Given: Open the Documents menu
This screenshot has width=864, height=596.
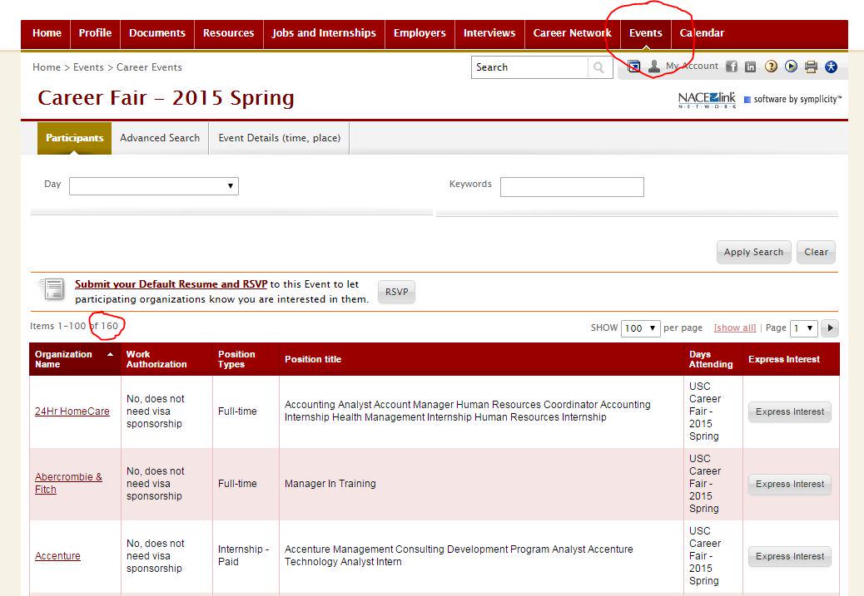Looking at the screenshot, I should coord(157,33).
